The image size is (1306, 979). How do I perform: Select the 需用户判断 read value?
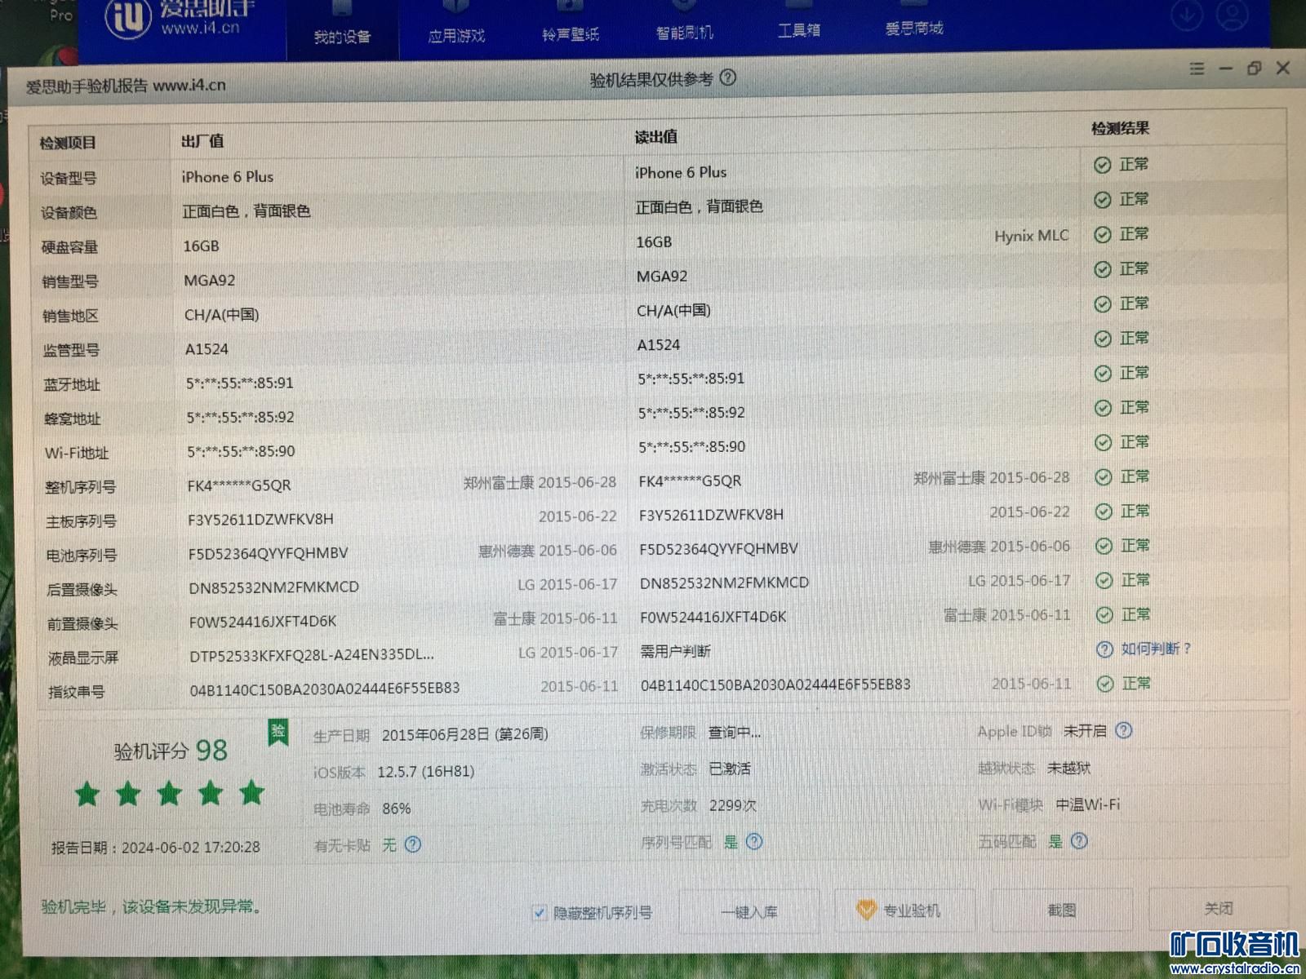click(x=675, y=651)
